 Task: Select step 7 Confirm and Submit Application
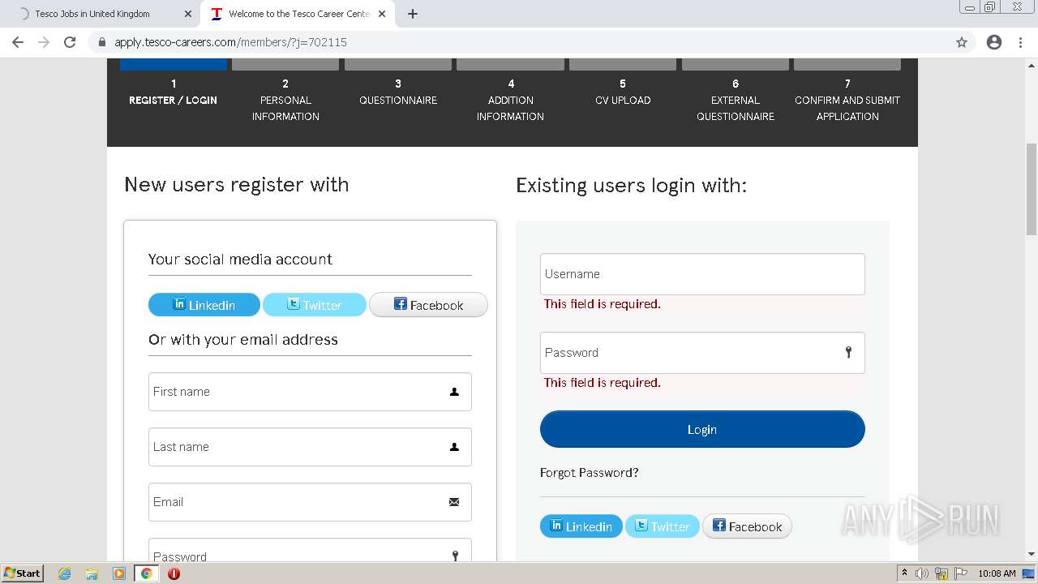(847, 100)
